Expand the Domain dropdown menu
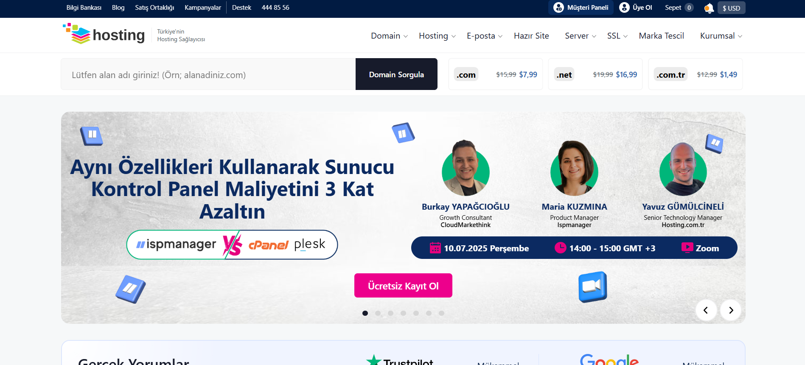 (x=390, y=36)
